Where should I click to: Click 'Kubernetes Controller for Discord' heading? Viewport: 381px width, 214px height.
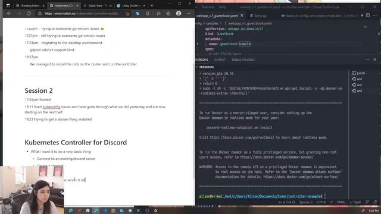click(76, 142)
